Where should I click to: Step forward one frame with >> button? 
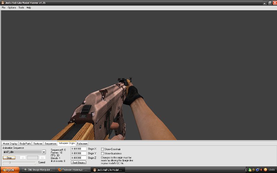[x=42, y=158]
